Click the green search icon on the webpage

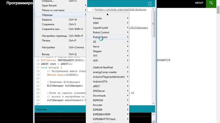(x=211, y=3)
